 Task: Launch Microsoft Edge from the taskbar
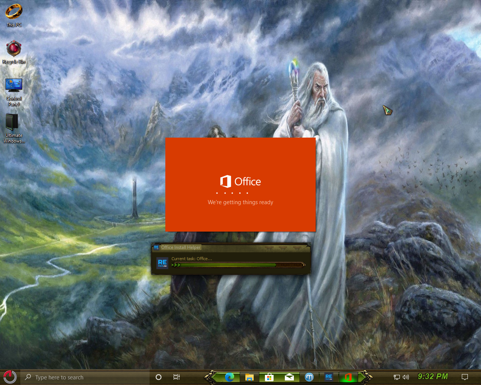pos(229,377)
